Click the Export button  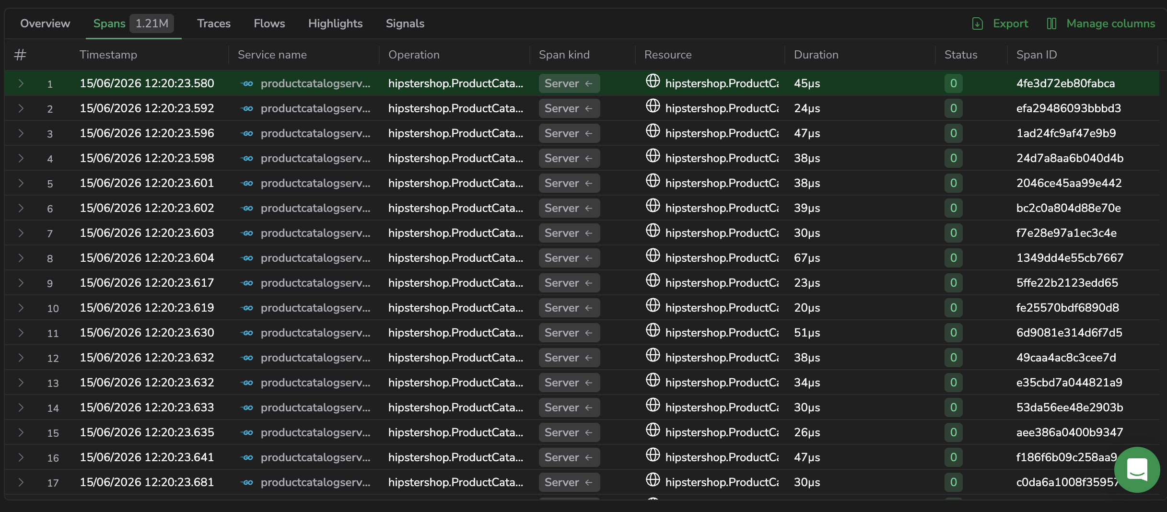point(1001,23)
